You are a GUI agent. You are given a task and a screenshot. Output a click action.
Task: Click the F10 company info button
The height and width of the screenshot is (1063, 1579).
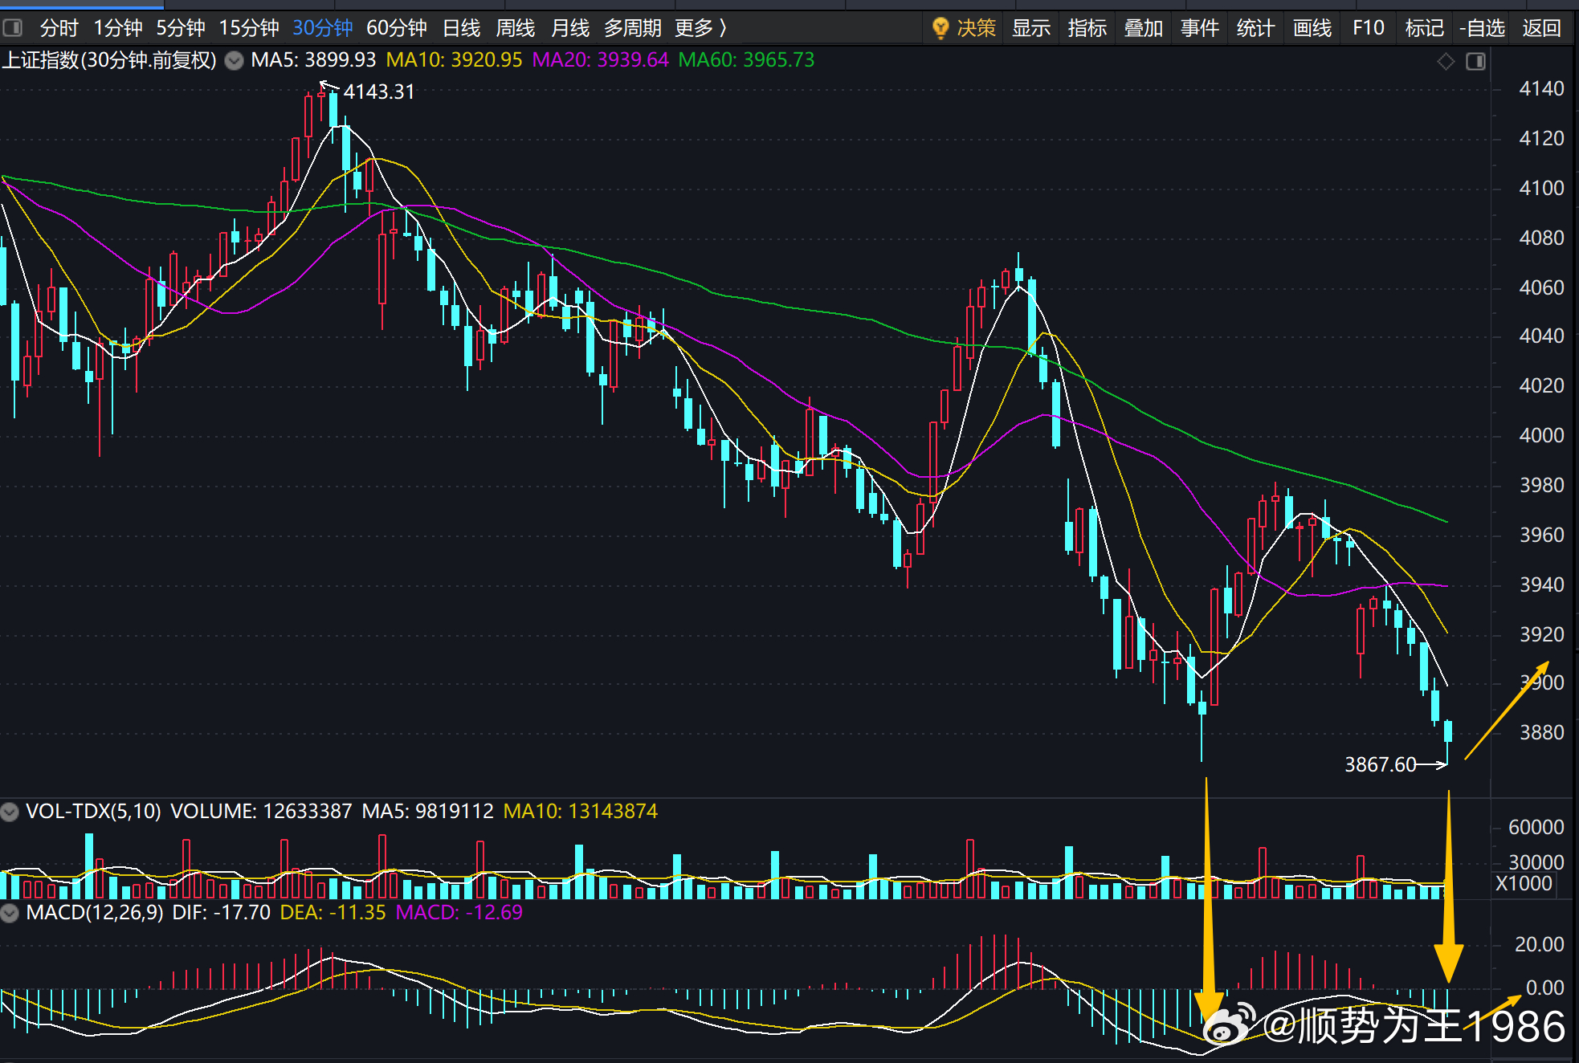pos(1369,28)
